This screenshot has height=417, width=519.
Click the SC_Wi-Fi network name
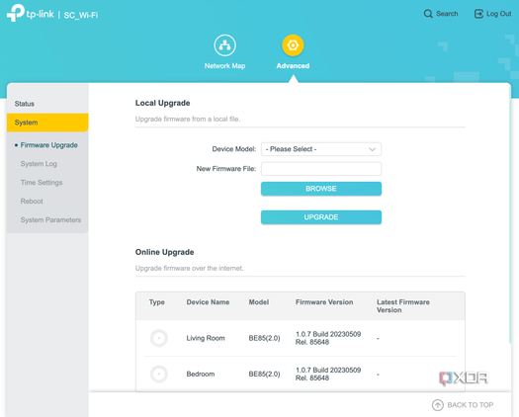pyautogui.click(x=81, y=15)
